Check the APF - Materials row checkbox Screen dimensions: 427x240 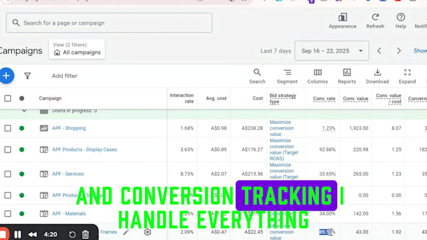8,214
